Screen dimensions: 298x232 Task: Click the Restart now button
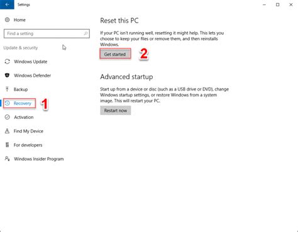coord(116,111)
